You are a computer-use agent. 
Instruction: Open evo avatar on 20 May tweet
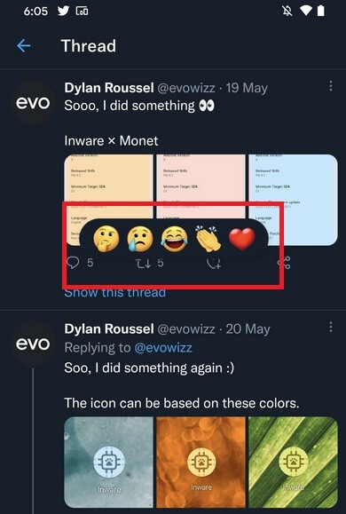click(33, 344)
